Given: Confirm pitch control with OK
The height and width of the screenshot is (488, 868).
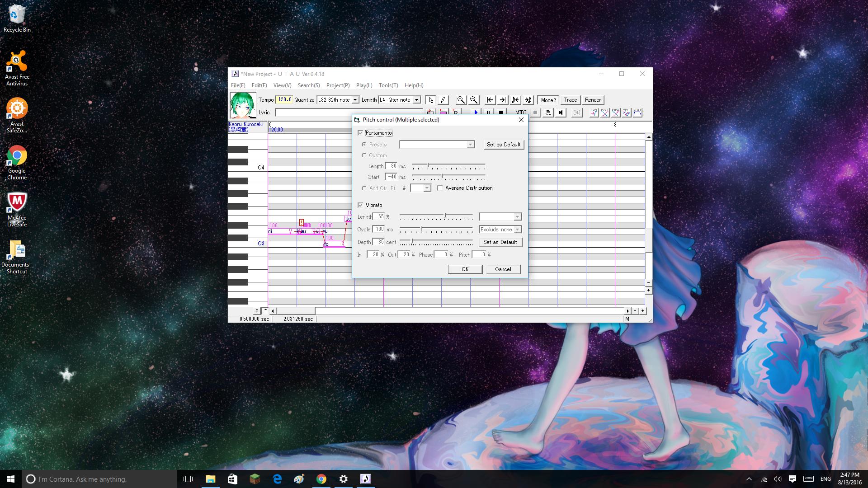Looking at the screenshot, I should coord(465,269).
